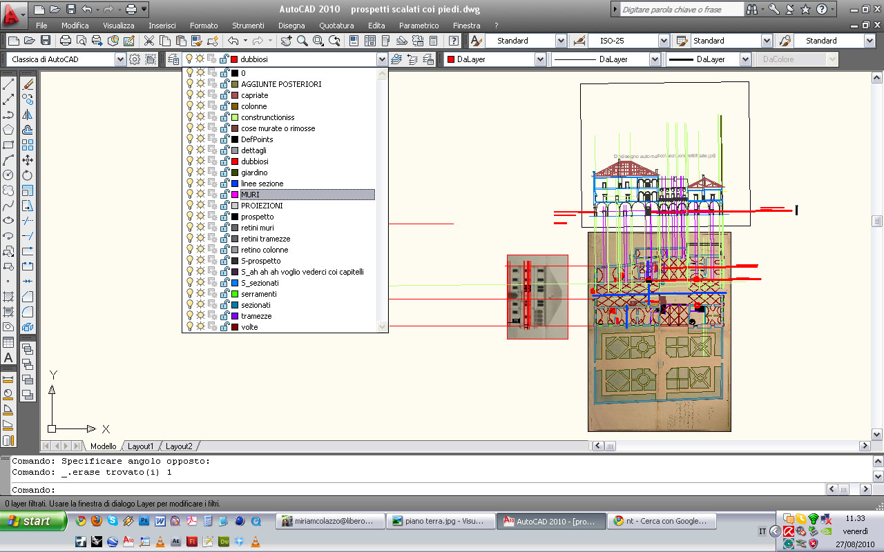
Task: Toggle viewport freeze for dettagli layer
Action: tap(212, 150)
